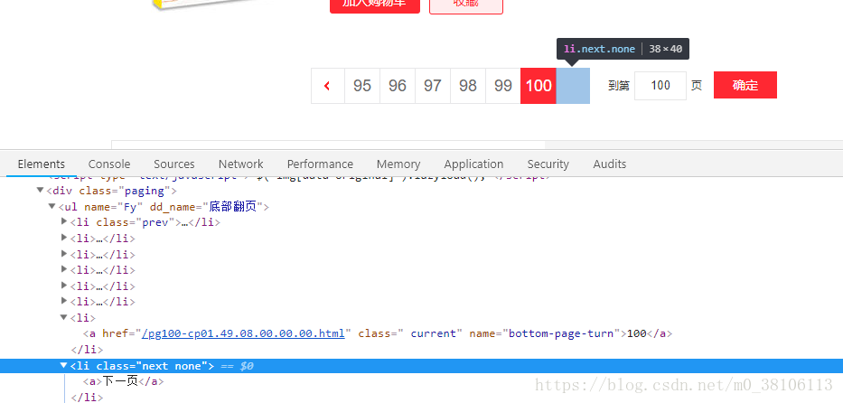This screenshot has width=843, height=403.
Task: Follow the /pg100-cp01.49.08.00.00.00.html href link
Action: [x=243, y=333]
